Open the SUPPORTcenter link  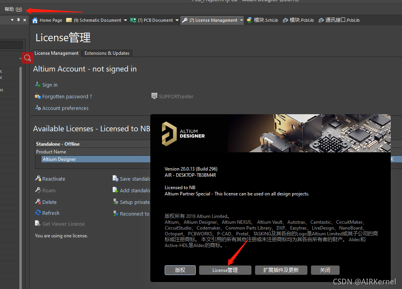[x=176, y=97]
